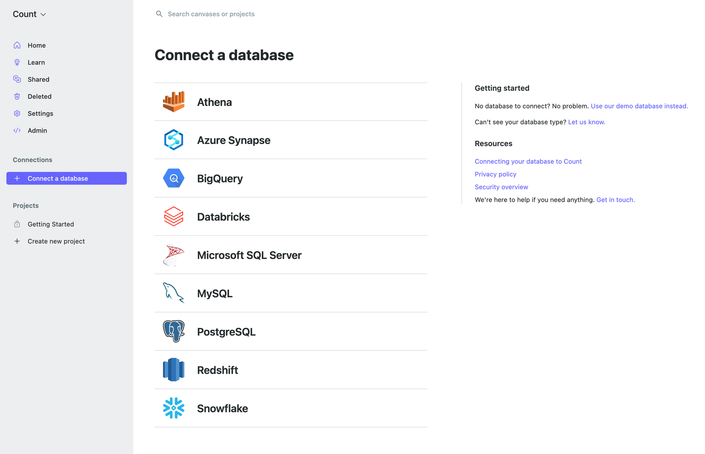
Task: Click the Shared icon in sidebar
Action: (17, 79)
